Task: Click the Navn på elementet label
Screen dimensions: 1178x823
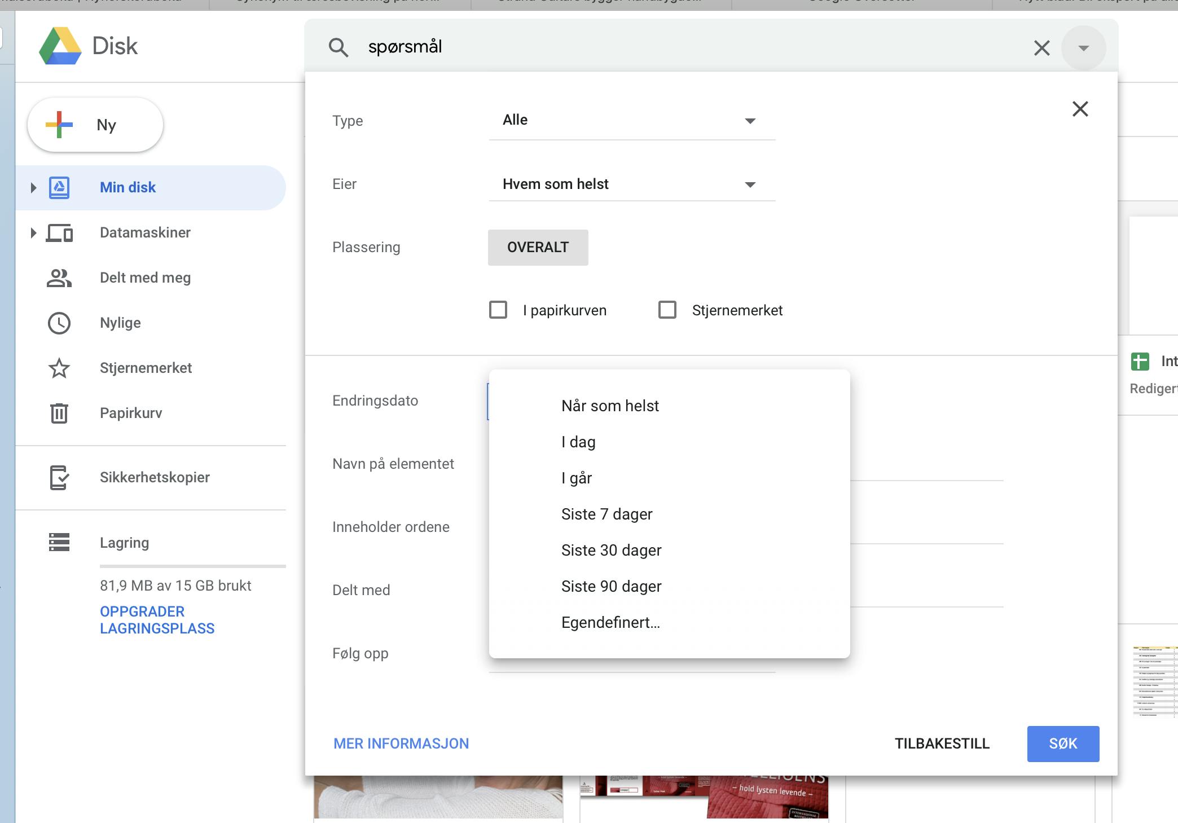Action: pos(393,464)
